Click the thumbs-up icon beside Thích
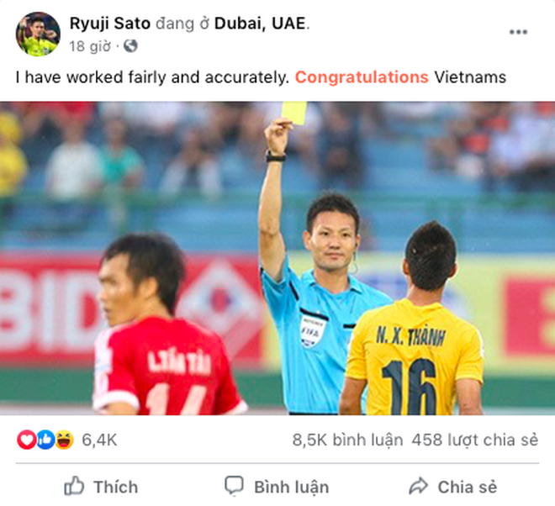555x506 pixels. pyautogui.click(x=74, y=486)
